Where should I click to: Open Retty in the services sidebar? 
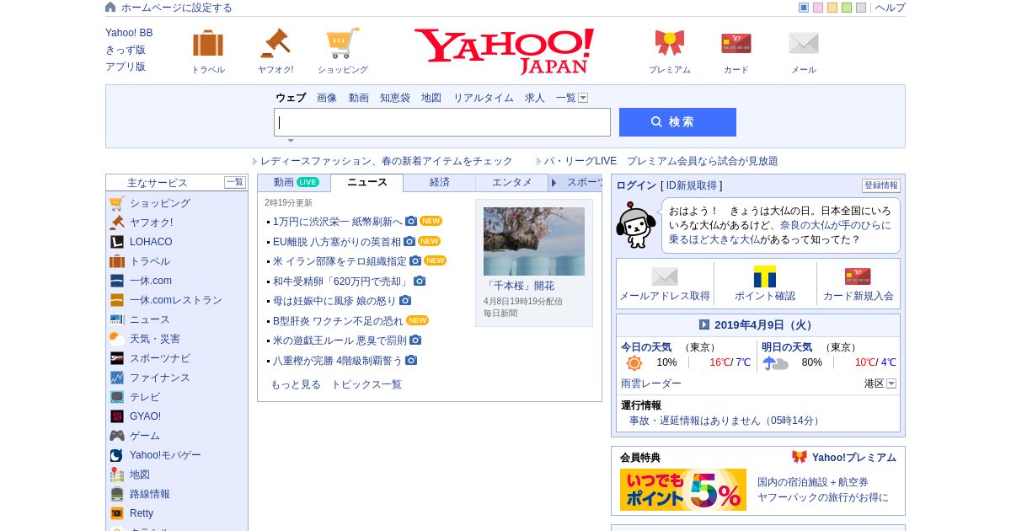click(x=142, y=513)
